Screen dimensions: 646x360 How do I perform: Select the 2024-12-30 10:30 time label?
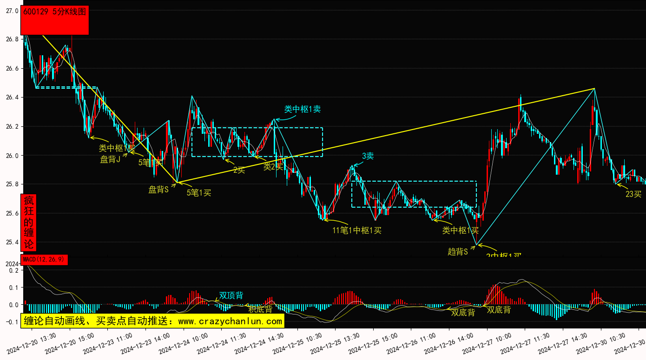601,343
